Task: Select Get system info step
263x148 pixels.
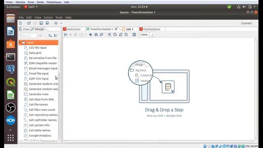Action: (39, 125)
